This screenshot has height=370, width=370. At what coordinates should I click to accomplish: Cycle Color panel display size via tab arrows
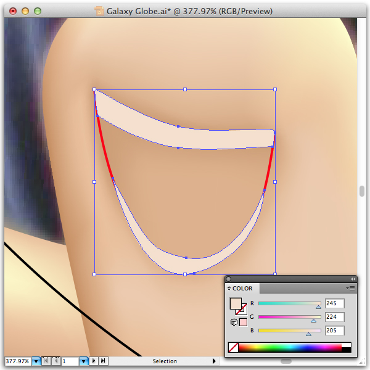(x=229, y=289)
